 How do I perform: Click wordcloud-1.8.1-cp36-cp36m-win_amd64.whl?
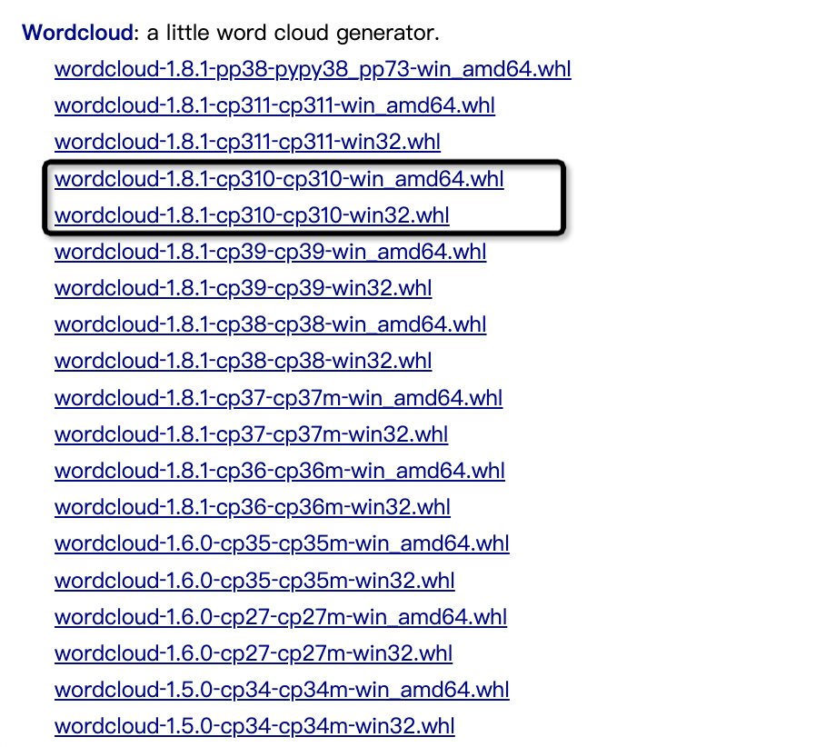[280, 471]
